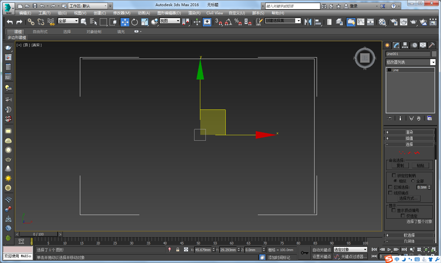Open the 图形编辑器(D) menu

pyautogui.click(x=169, y=13)
